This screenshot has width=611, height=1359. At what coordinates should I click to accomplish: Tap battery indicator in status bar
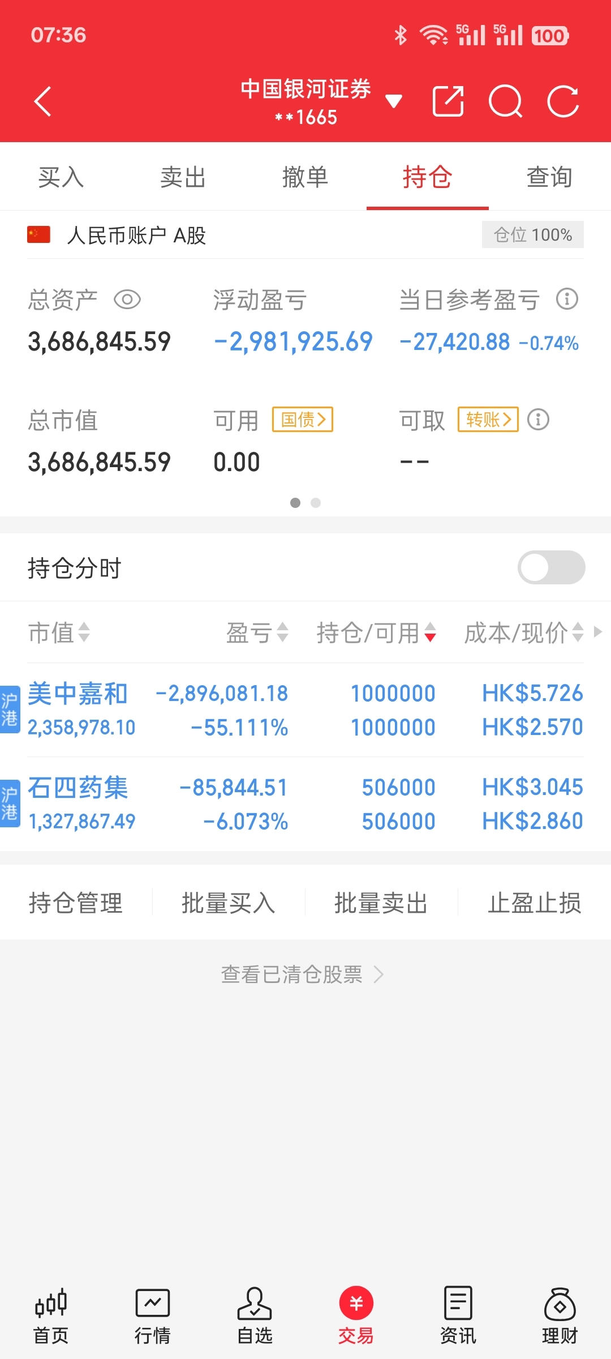(x=550, y=36)
